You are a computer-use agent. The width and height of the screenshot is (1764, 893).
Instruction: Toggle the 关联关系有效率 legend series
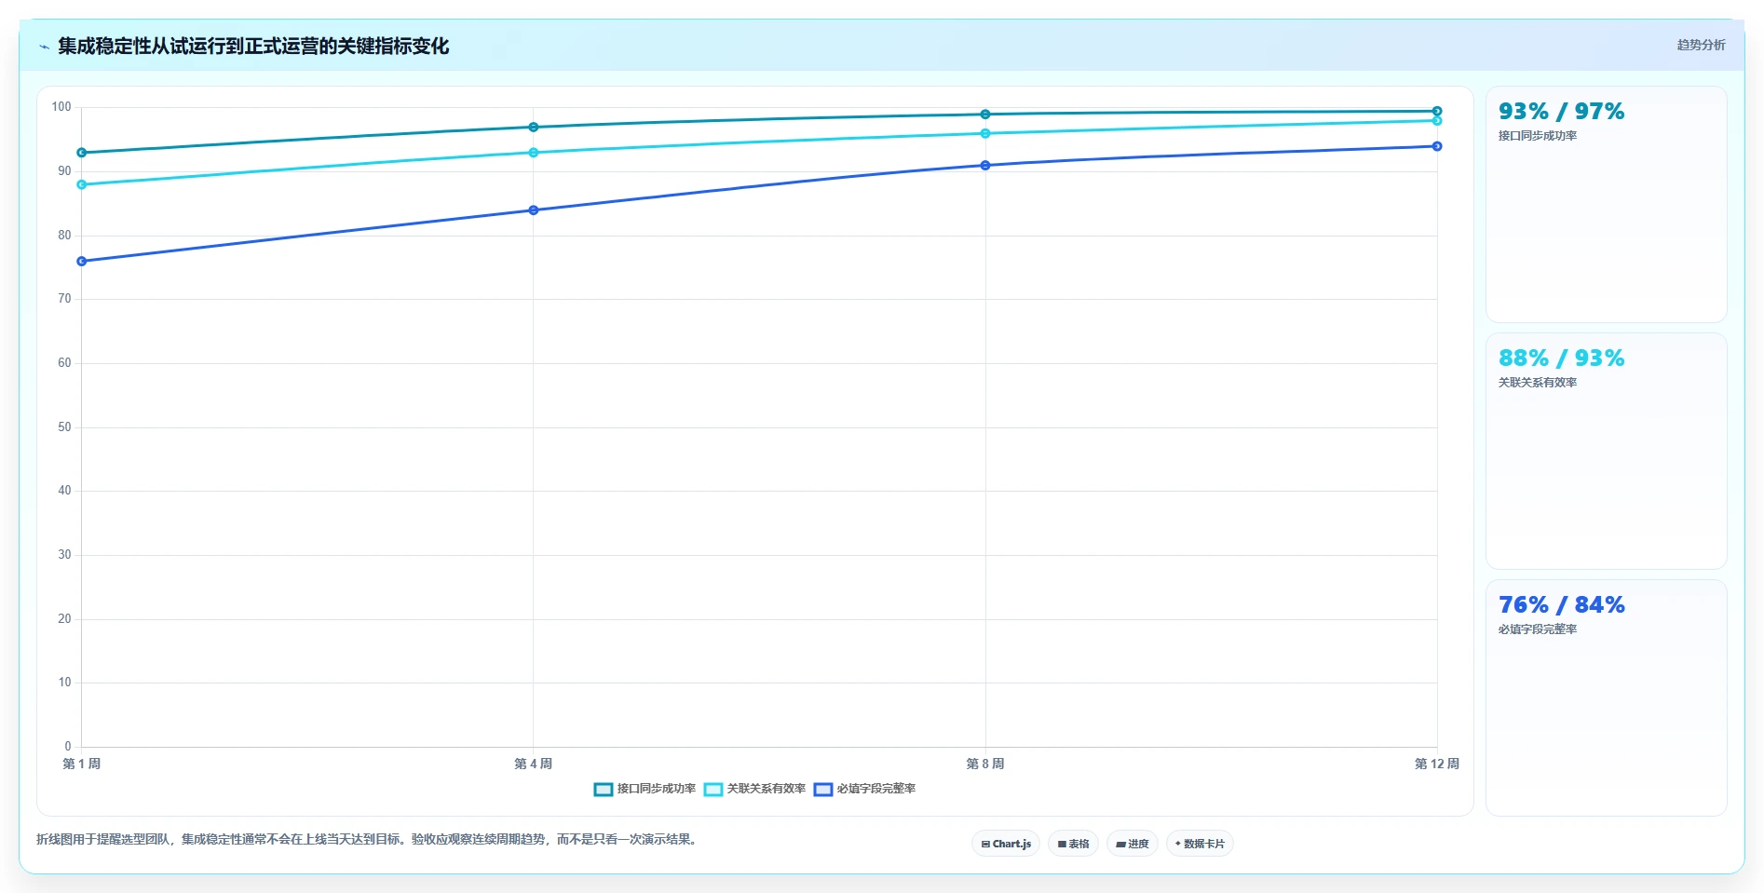click(755, 789)
